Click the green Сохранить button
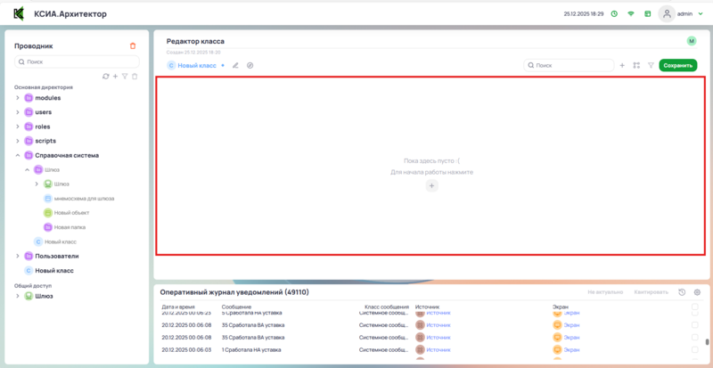 tap(677, 65)
